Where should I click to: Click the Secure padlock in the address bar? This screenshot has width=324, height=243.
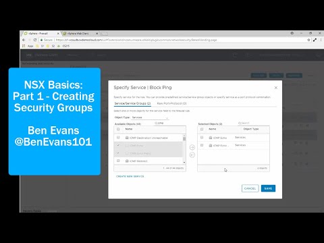tap(41, 40)
